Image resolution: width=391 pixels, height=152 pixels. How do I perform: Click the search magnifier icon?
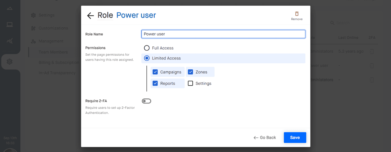pyautogui.click(x=332, y=23)
